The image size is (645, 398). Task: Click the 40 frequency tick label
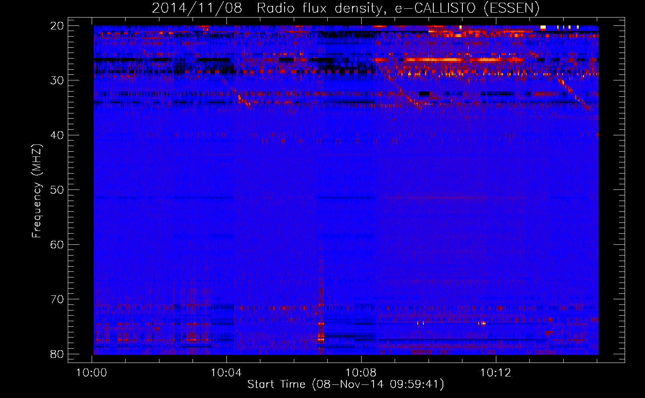click(57, 135)
